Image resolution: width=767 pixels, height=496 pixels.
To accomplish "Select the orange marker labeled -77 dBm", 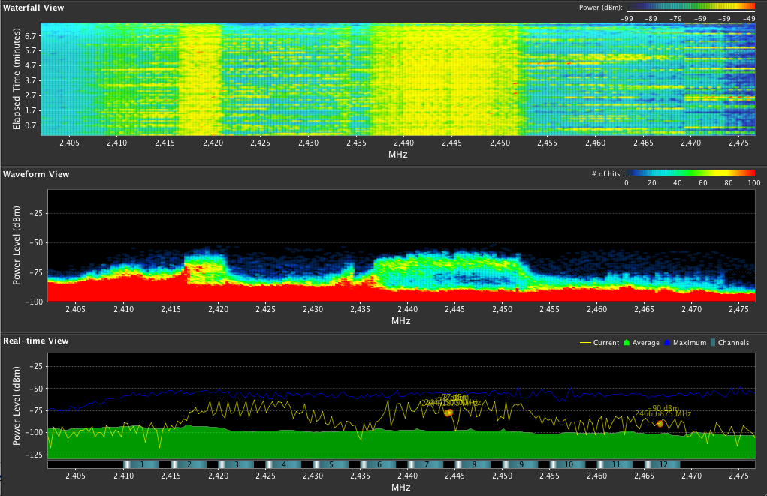I will pyautogui.click(x=448, y=413).
